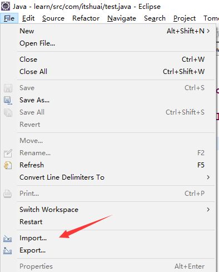Click the Refresh icon in File menu
Viewport: 219px width, 272px height.
(8, 165)
